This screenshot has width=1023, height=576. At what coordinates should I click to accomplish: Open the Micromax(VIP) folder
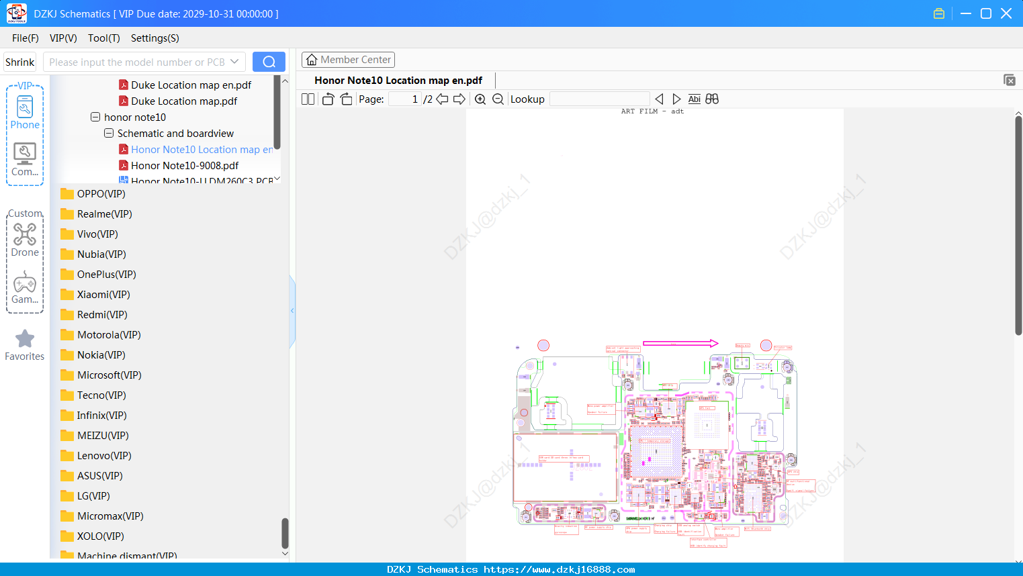click(x=101, y=516)
